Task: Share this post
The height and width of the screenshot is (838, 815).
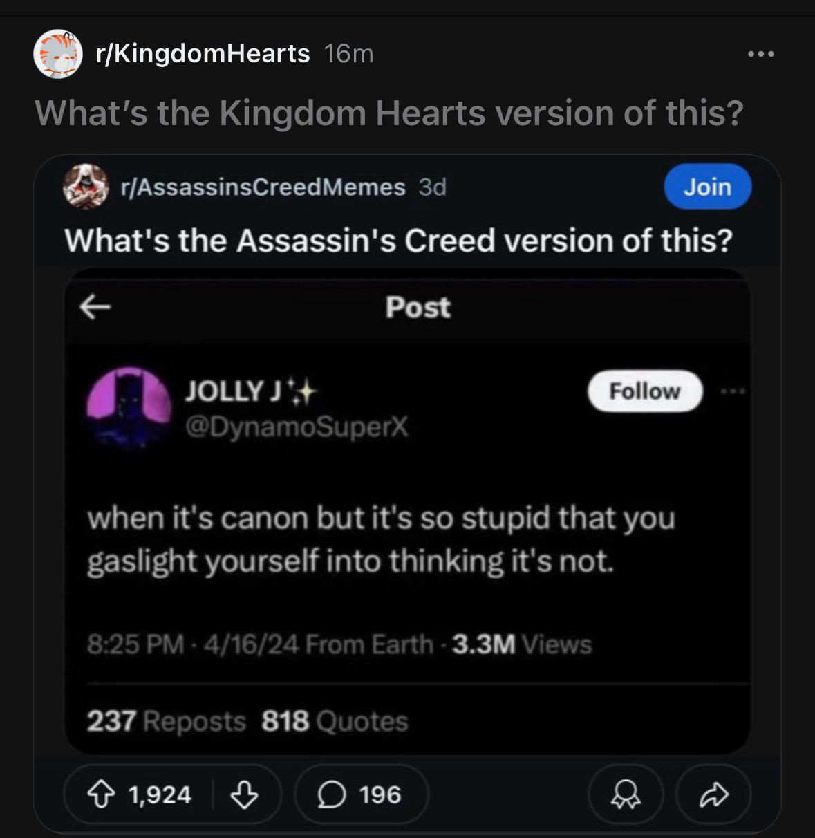Action: (x=713, y=794)
